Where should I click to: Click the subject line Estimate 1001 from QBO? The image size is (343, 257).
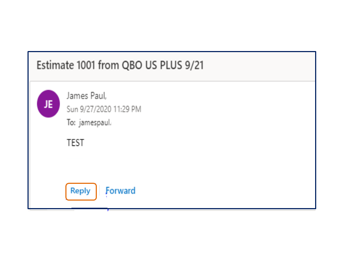pyautogui.click(x=120, y=65)
